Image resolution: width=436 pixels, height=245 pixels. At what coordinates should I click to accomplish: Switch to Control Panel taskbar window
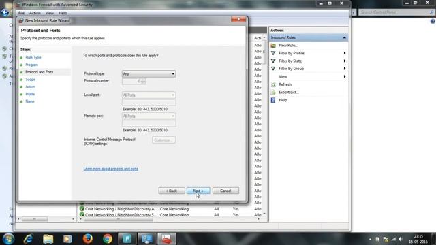tap(147, 239)
